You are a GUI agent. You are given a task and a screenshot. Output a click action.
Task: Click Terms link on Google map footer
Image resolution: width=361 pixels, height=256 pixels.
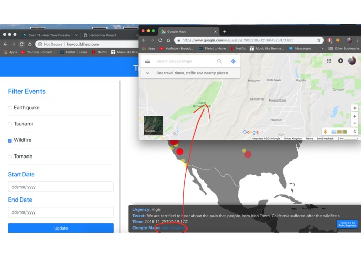tap(310, 139)
